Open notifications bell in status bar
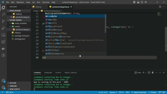The height and width of the screenshot is (94, 167). click(x=164, y=92)
